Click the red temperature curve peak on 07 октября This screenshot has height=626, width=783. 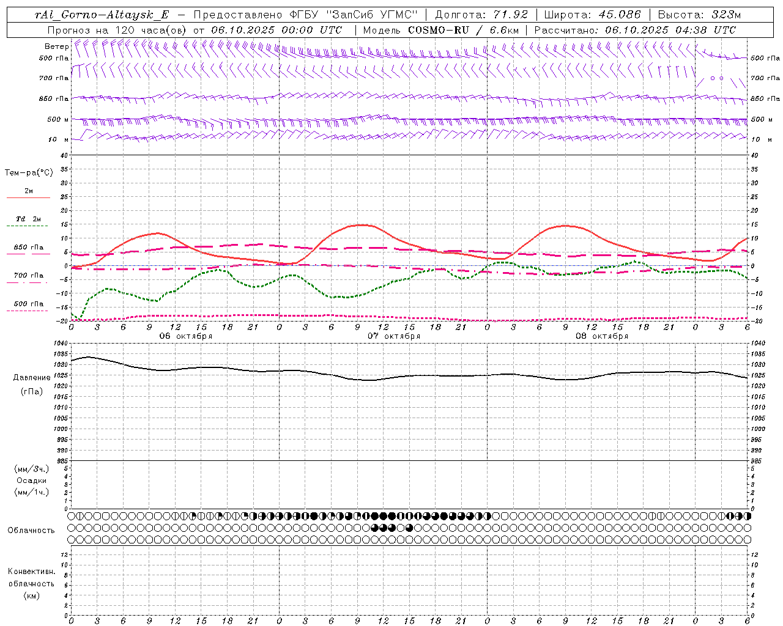pyautogui.click(x=362, y=225)
